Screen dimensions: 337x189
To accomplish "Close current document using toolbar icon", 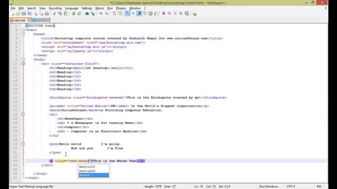I will click(35, 14).
